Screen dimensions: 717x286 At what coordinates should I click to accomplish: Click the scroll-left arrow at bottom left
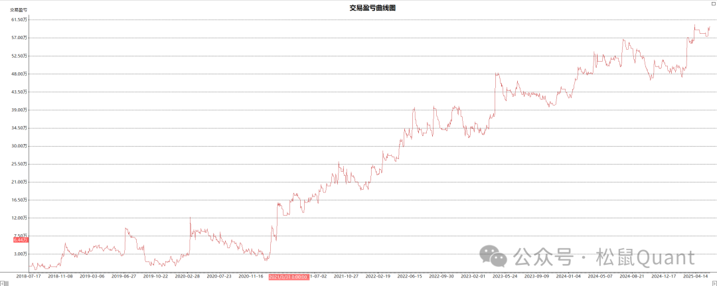(x=3, y=282)
